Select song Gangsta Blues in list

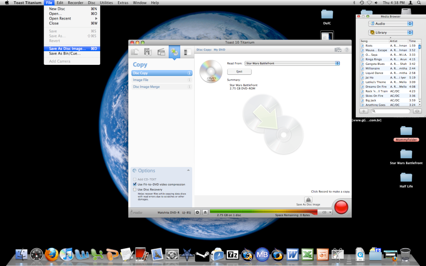click(x=389, y=64)
